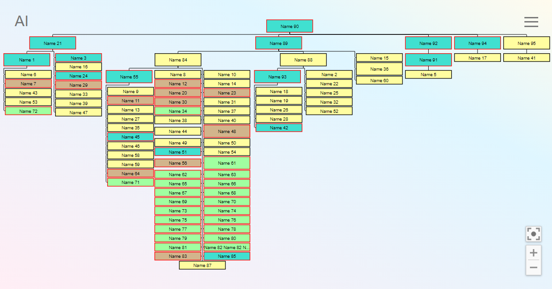This screenshot has height=289, width=552.
Task: Click the fit-to-screen icon
Action: point(534,234)
